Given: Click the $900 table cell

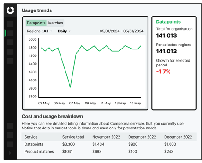Looking at the screenshot, I should (x=133, y=144).
